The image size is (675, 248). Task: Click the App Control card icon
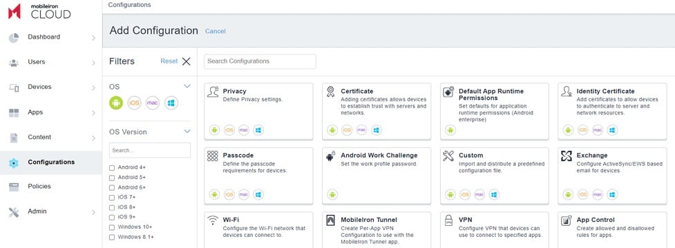[567, 220]
